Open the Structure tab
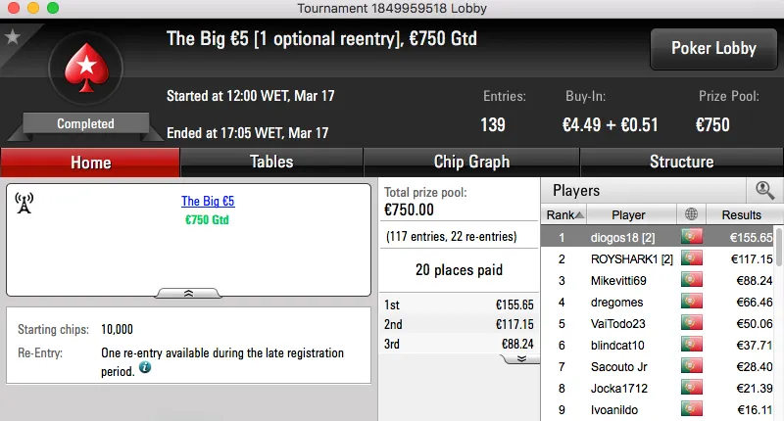 coord(681,163)
